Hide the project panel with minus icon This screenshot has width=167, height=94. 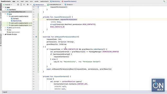click(31, 5)
